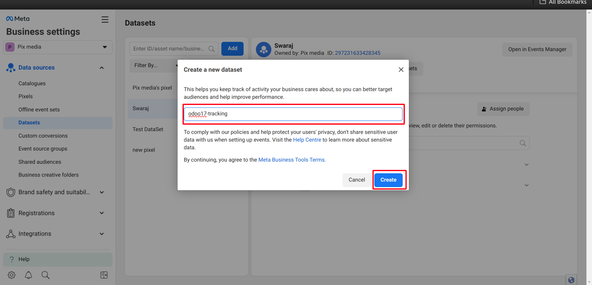Open Shared audiences
592x285 pixels.
point(40,162)
